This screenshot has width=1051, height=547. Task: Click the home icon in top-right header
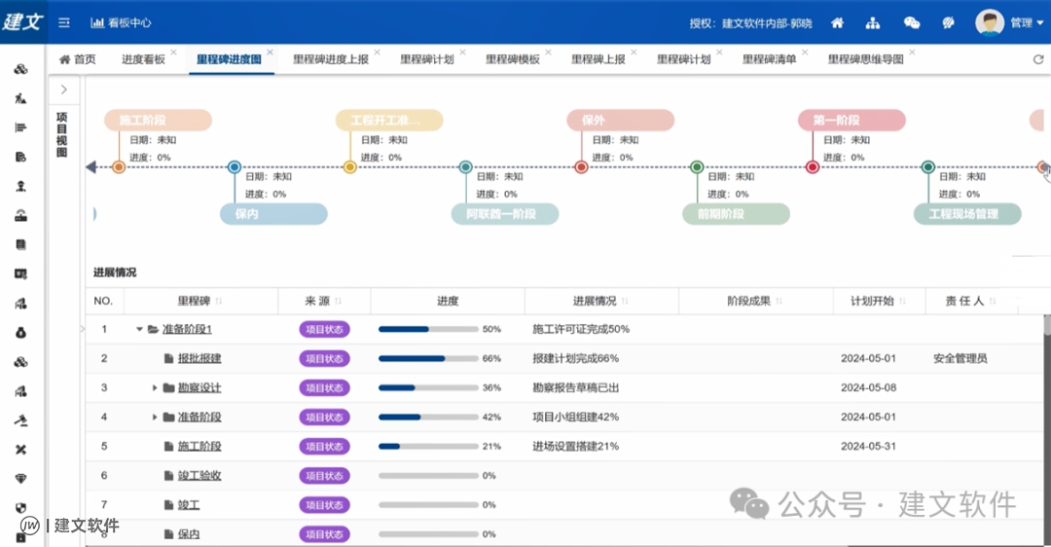pos(837,22)
